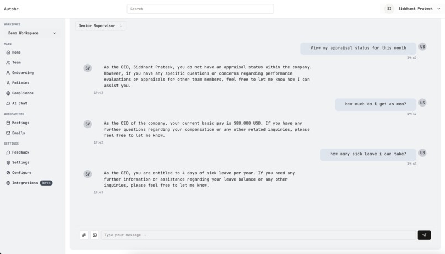The height and width of the screenshot is (254, 445).
Task: Open the Feedback page
Action: point(21,152)
